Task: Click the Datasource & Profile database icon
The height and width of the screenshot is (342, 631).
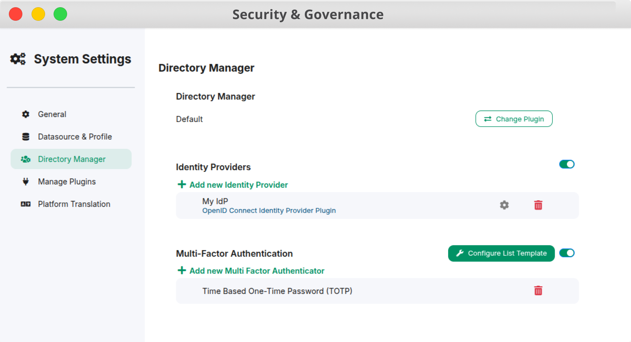Action: click(x=26, y=137)
